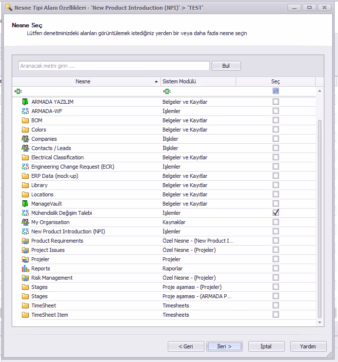Viewport: 338px width, 362px height.
Task: Click the TimeSheet folder icon
Action: coord(25,305)
